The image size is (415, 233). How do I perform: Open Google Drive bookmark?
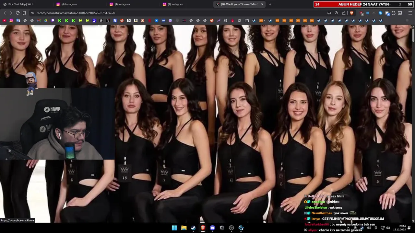[x=46, y=20]
